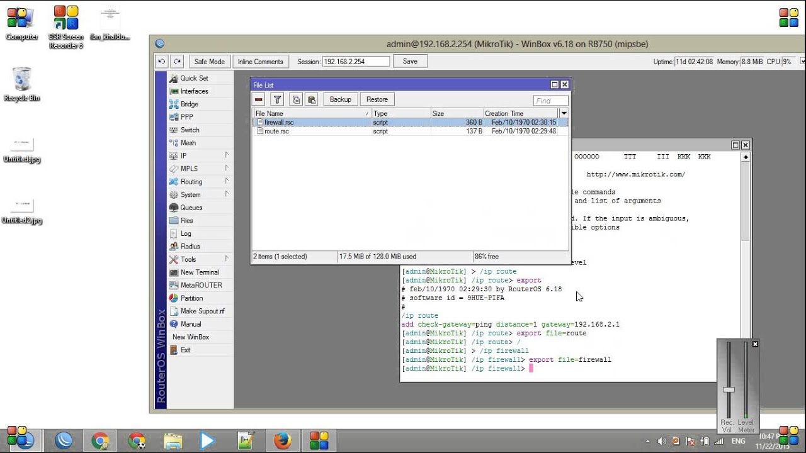Screen dimensions: 806x453
Task: Click the Level Meter bar
Action: 746,379
